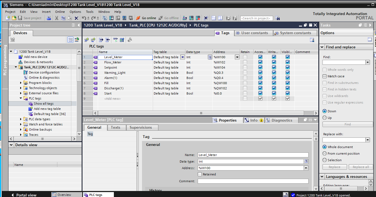Click the Start simulation monitor icon
This screenshot has width=376, height=197.
click(x=124, y=18)
